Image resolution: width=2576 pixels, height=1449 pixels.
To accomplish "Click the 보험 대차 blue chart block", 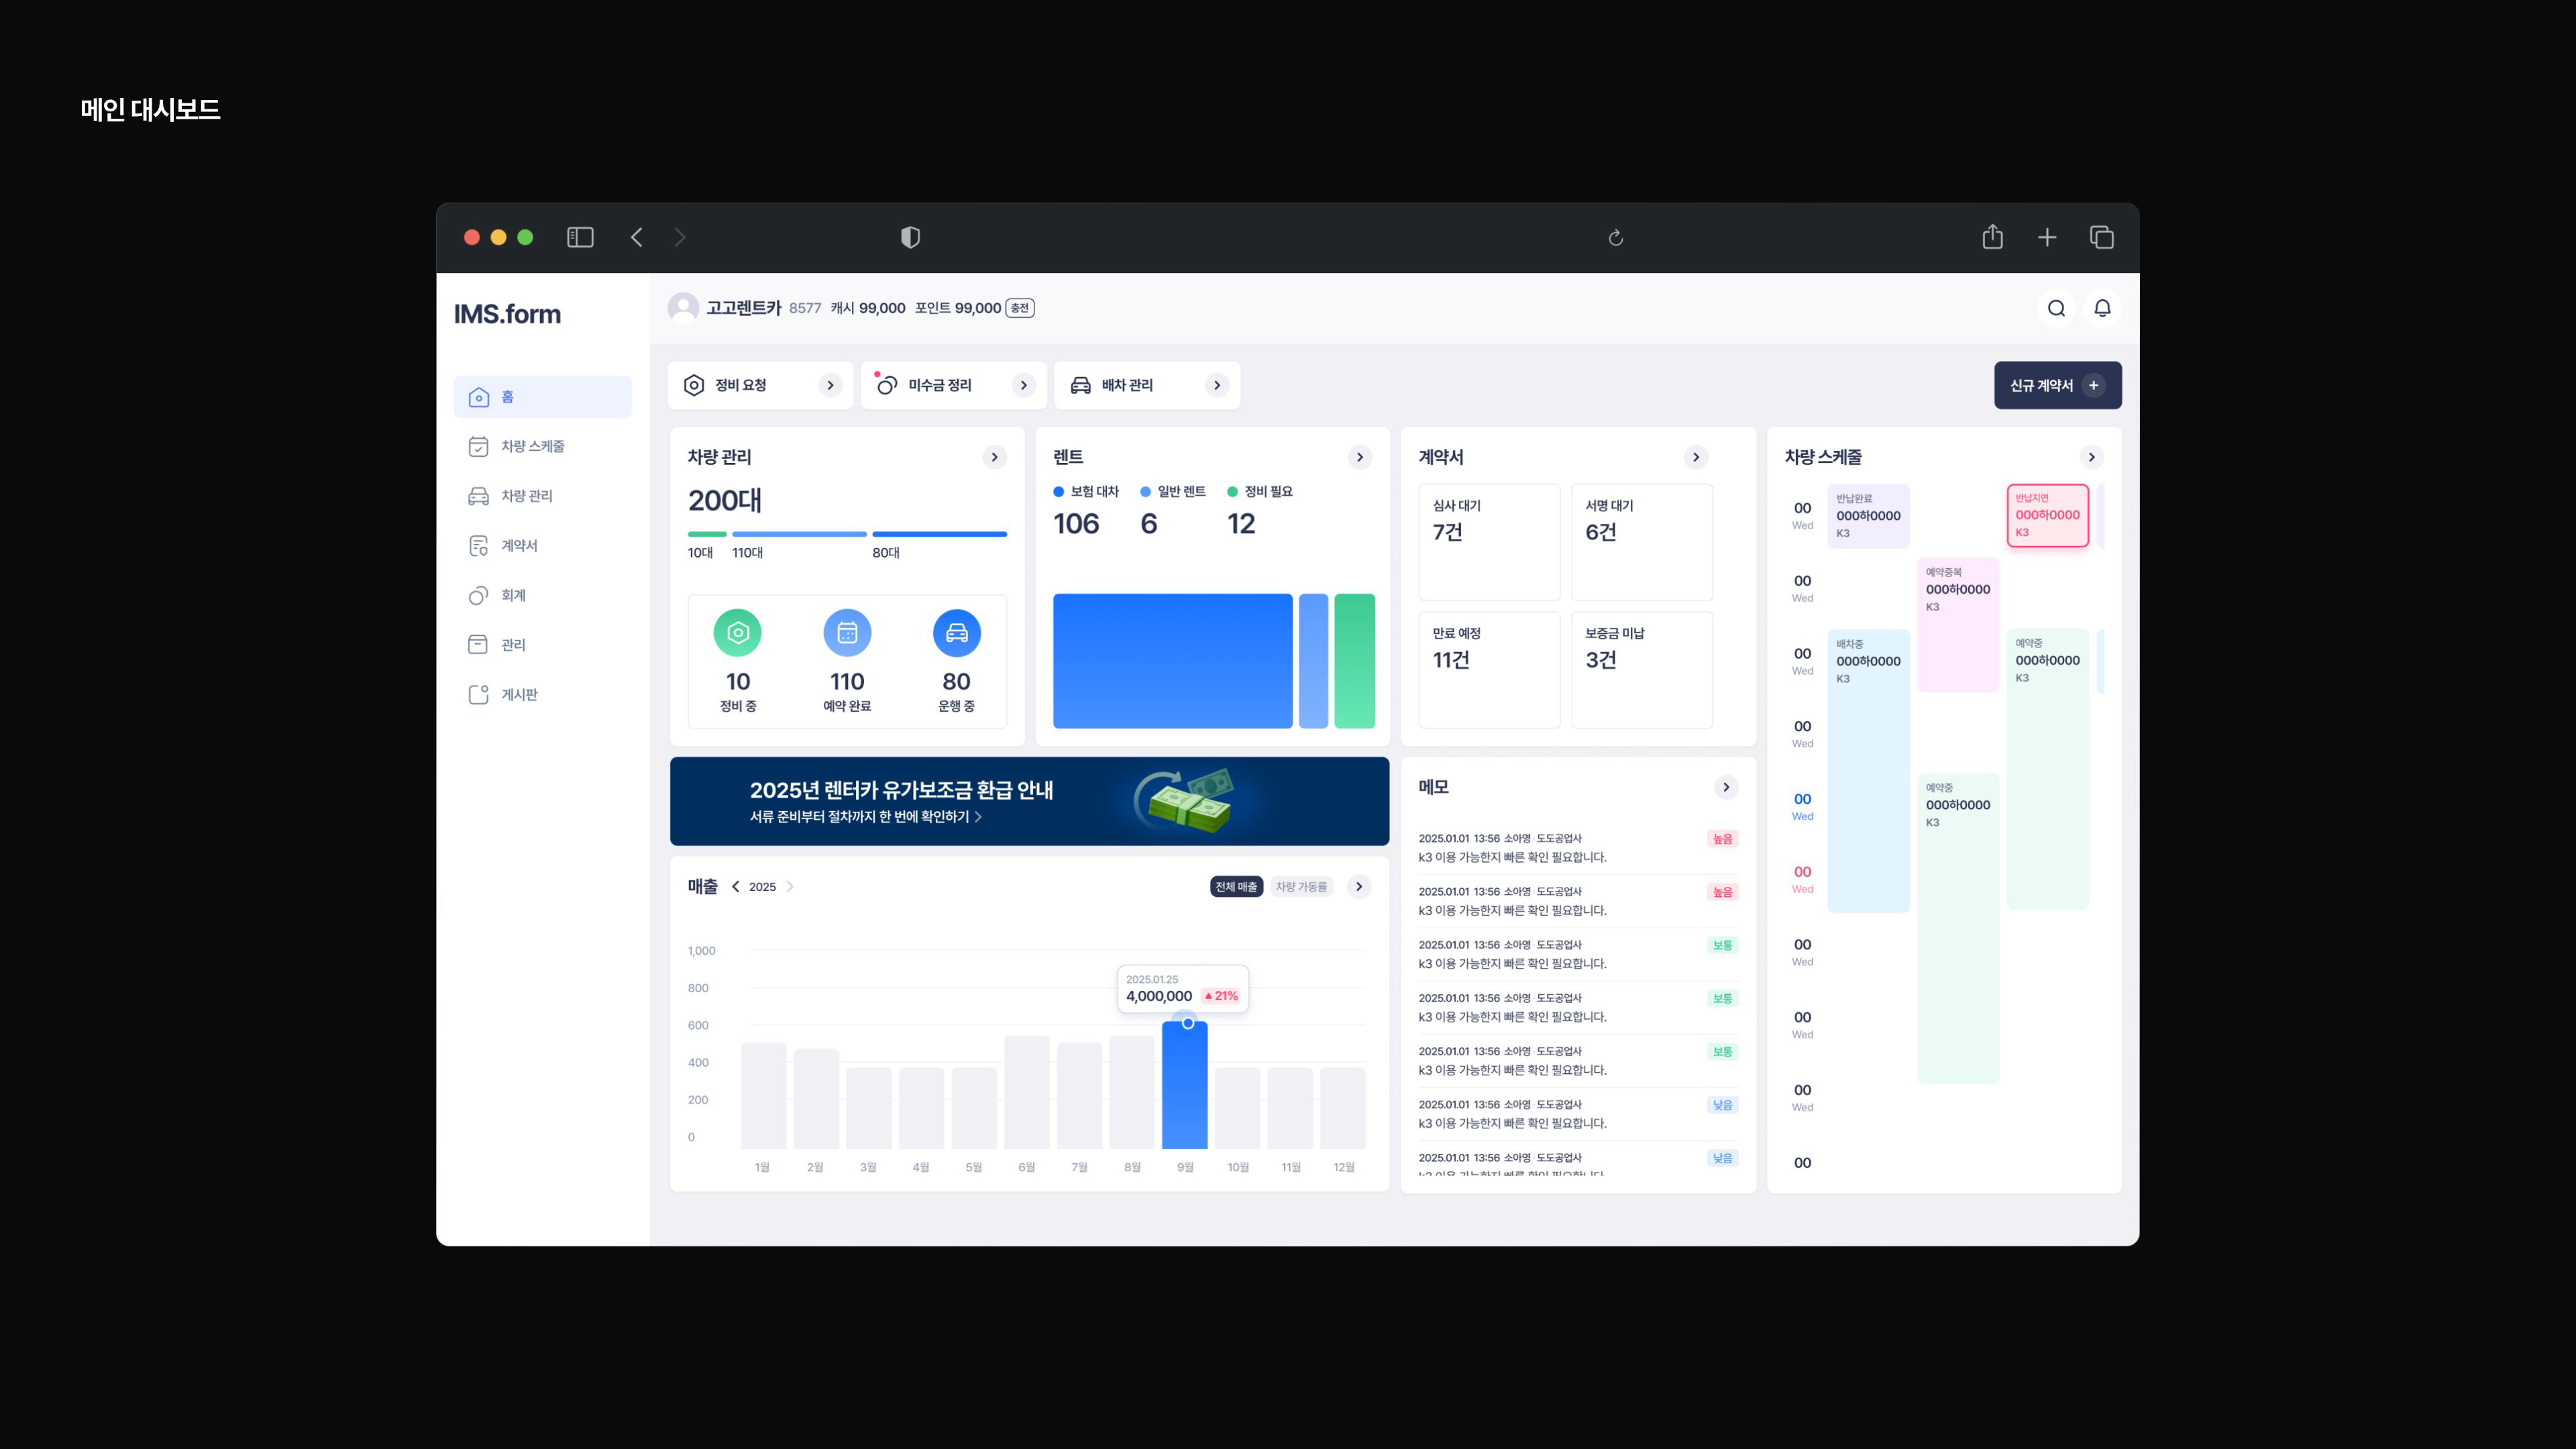I will point(1172,661).
